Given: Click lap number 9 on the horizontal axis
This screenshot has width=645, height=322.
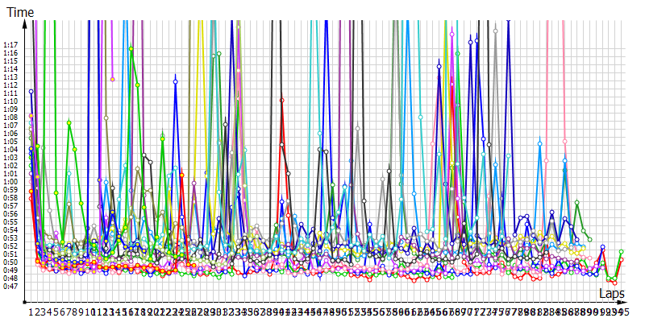Looking at the screenshot, I should [81, 312].
